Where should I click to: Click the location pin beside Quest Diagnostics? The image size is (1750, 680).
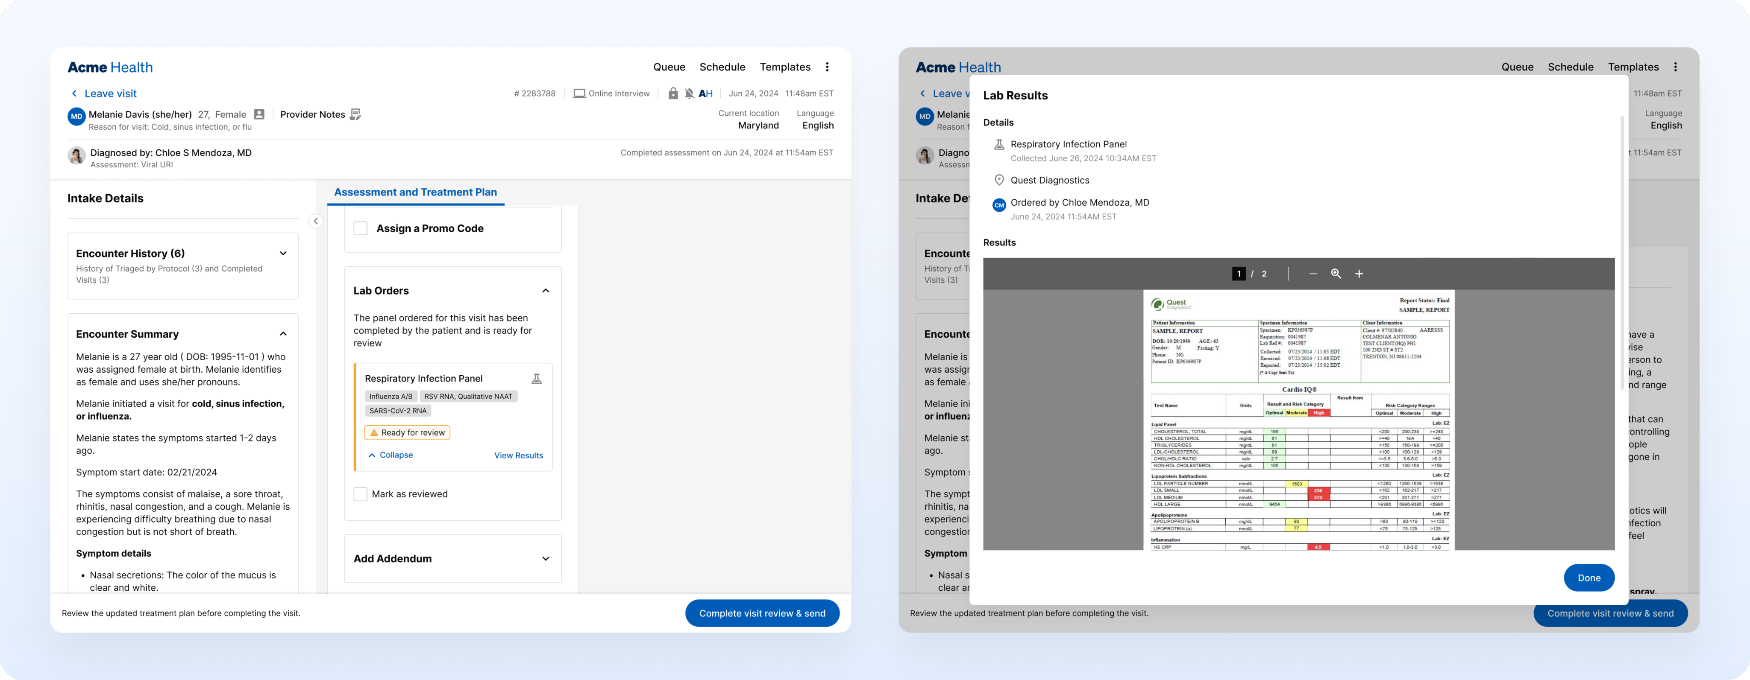tap(998, 180)
